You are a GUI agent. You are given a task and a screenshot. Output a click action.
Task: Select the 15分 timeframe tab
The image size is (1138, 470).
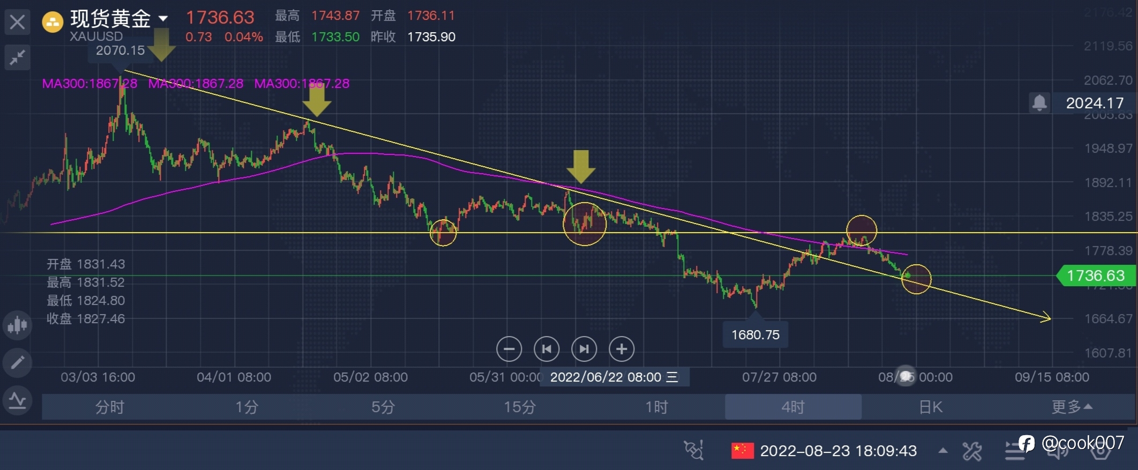coord(520,407)
